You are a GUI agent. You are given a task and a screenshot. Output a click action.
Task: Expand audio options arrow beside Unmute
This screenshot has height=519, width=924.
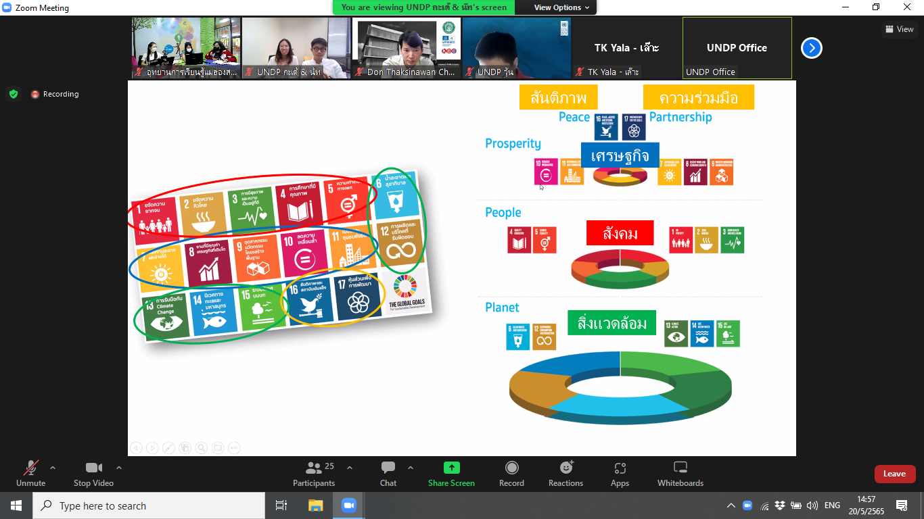pyautogui.click(x=53, y=468)
